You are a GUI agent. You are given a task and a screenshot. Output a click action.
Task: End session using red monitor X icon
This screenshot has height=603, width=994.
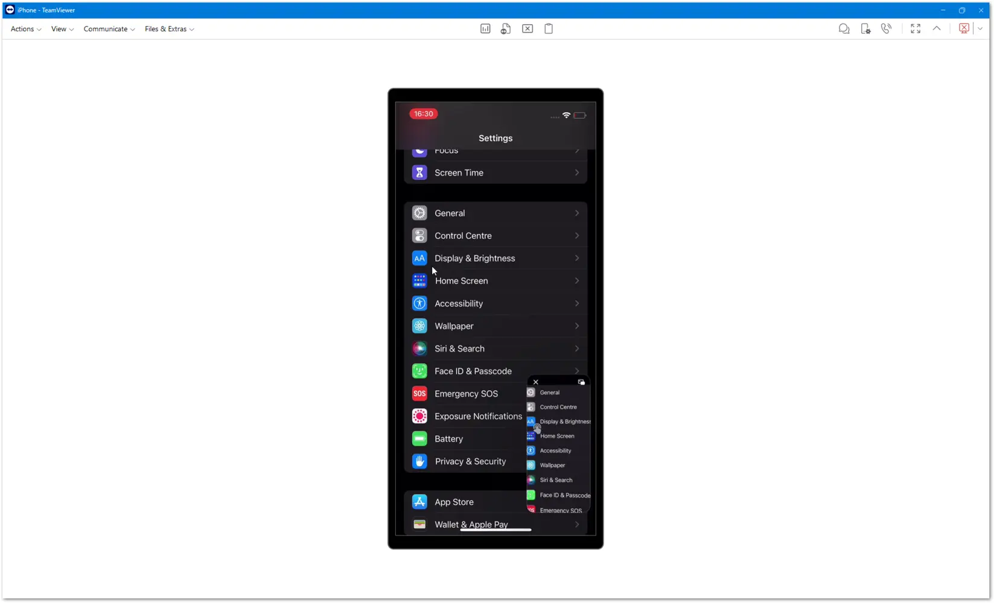[x=964, y=29]
